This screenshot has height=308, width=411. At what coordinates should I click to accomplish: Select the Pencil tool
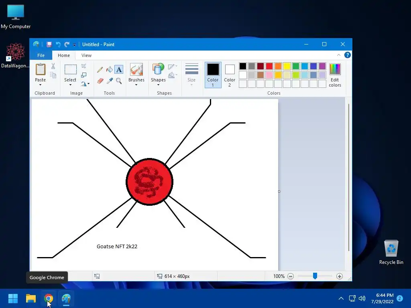[x=100, y=69]
